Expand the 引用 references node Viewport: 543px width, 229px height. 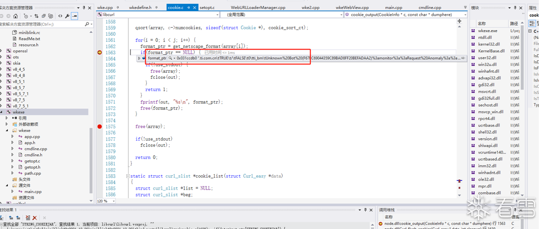point(7,118)
